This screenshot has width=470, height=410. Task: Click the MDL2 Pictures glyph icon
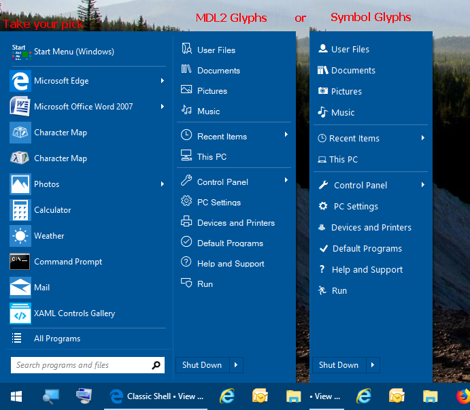click(186, 89)
